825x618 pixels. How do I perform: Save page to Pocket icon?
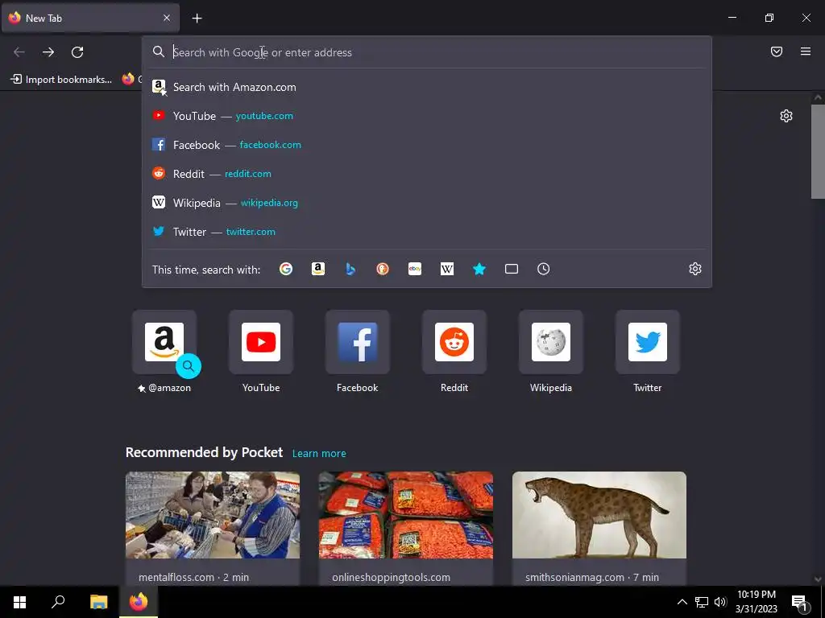pos(777,51)
